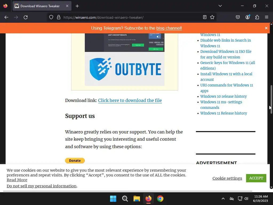Open Windows taskbar search
Image resolution: width=273 pixels, height=205 pixels.
pos(125,199)
